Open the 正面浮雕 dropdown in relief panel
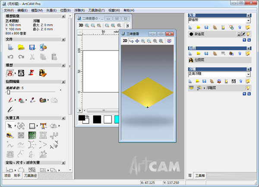The height and width of the screenshot is (187, 259). 248,74
